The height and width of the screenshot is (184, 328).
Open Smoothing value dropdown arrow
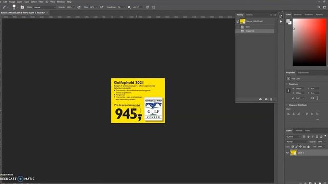[124, 7]
